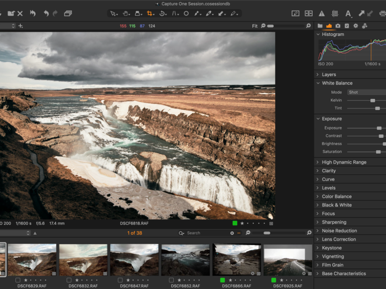Click the undo arrow in the toolbar
Viewport: 386px width, 289px height.
tap(46, 14)
